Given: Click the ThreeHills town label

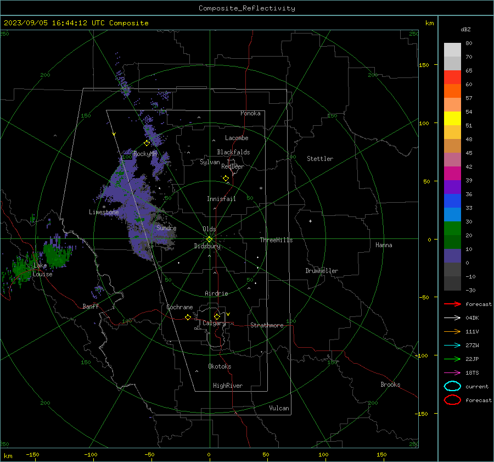Looking at the screenshot, I should point(276,240).
